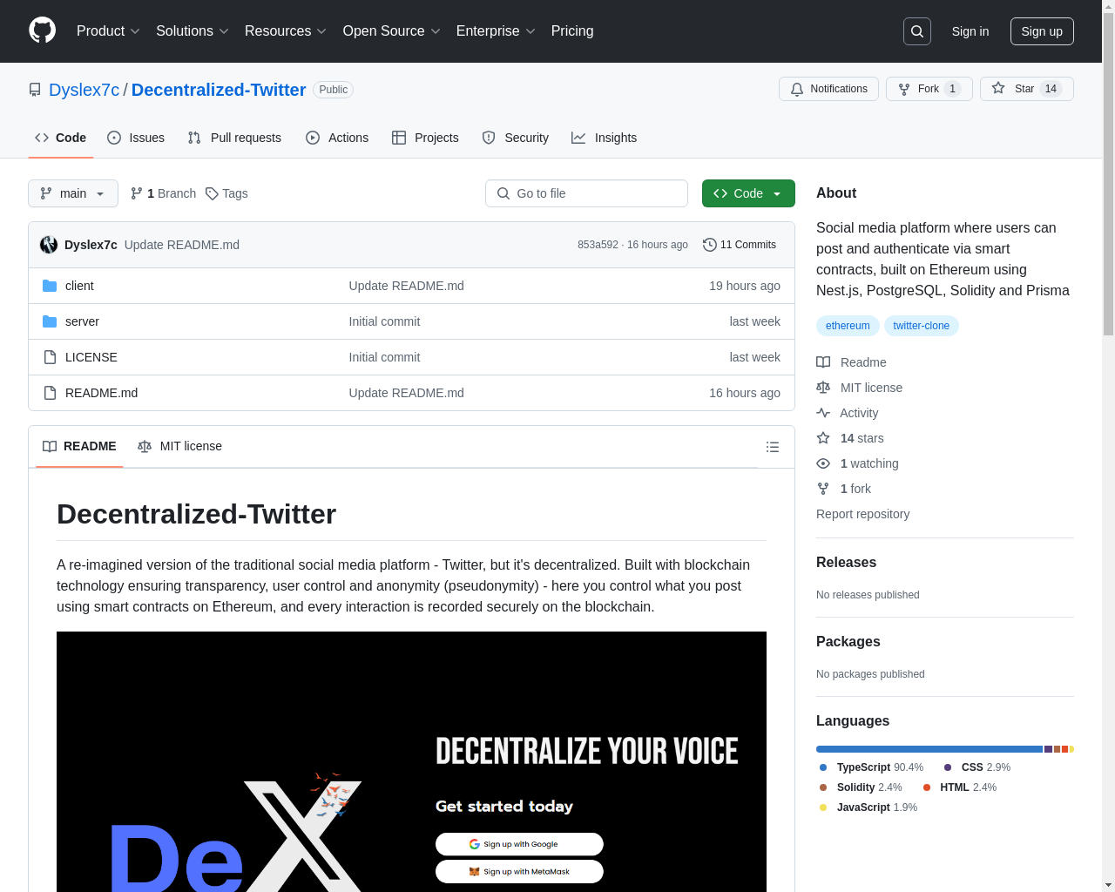This screenshot has width=1115, height=892.
Task: Expand the Enterprise menu
Action: 496,31
